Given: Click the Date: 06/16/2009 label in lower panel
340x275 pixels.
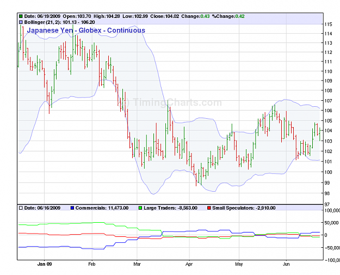Looking at the screenshot, I should (x=42, y=208).
